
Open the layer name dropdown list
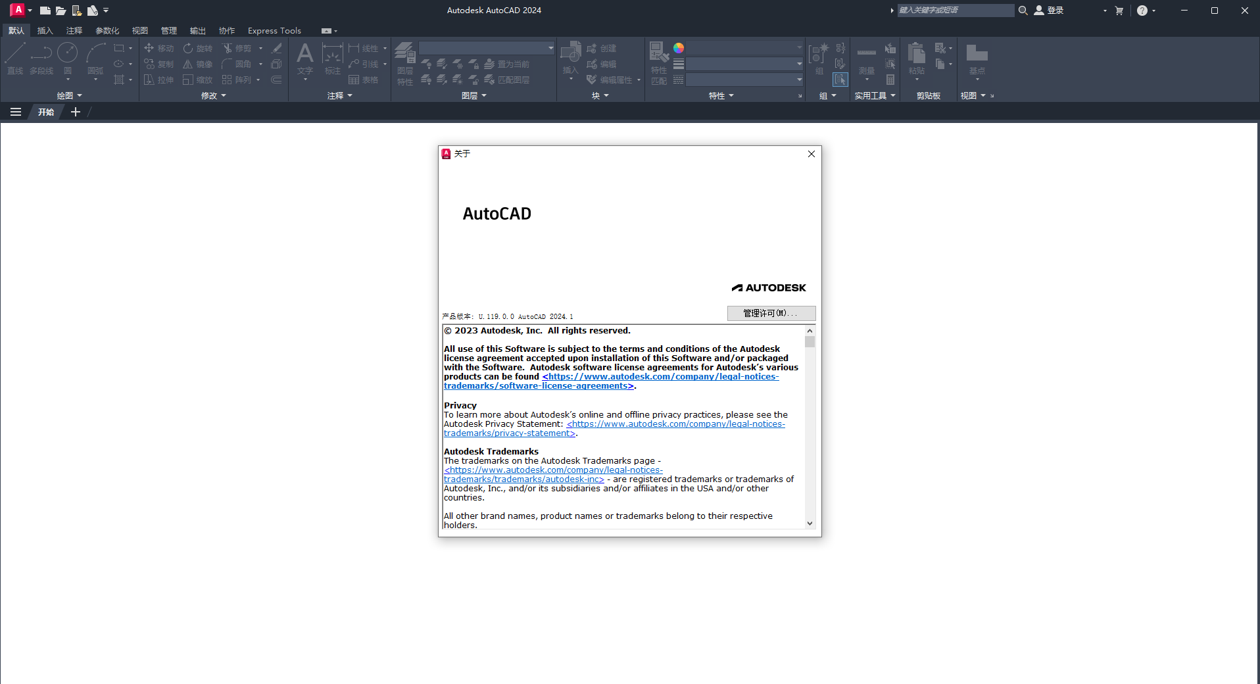coord(487,48)
